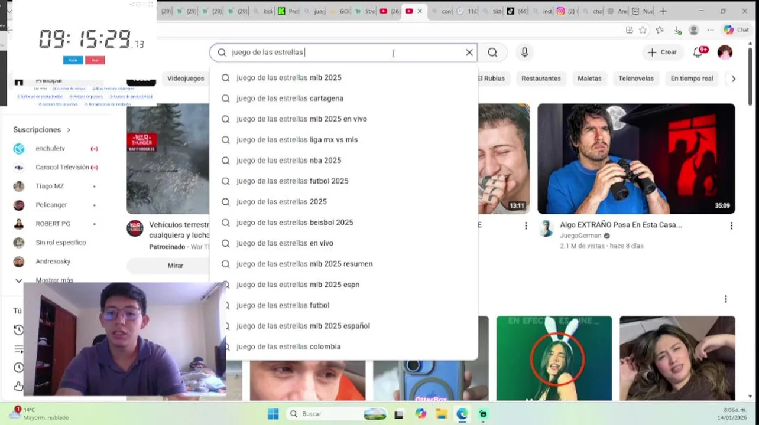This screenshot has width=759, height=425.
Task: Open a new browser tab with plus
Action: point(663,11)
